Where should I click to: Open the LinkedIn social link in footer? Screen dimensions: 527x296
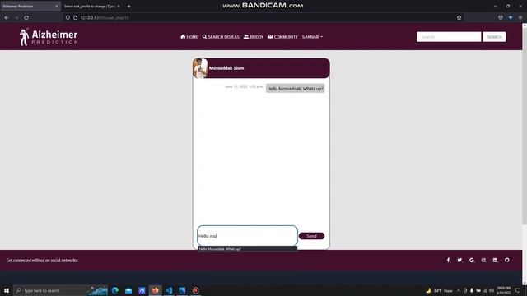[495, 260]
